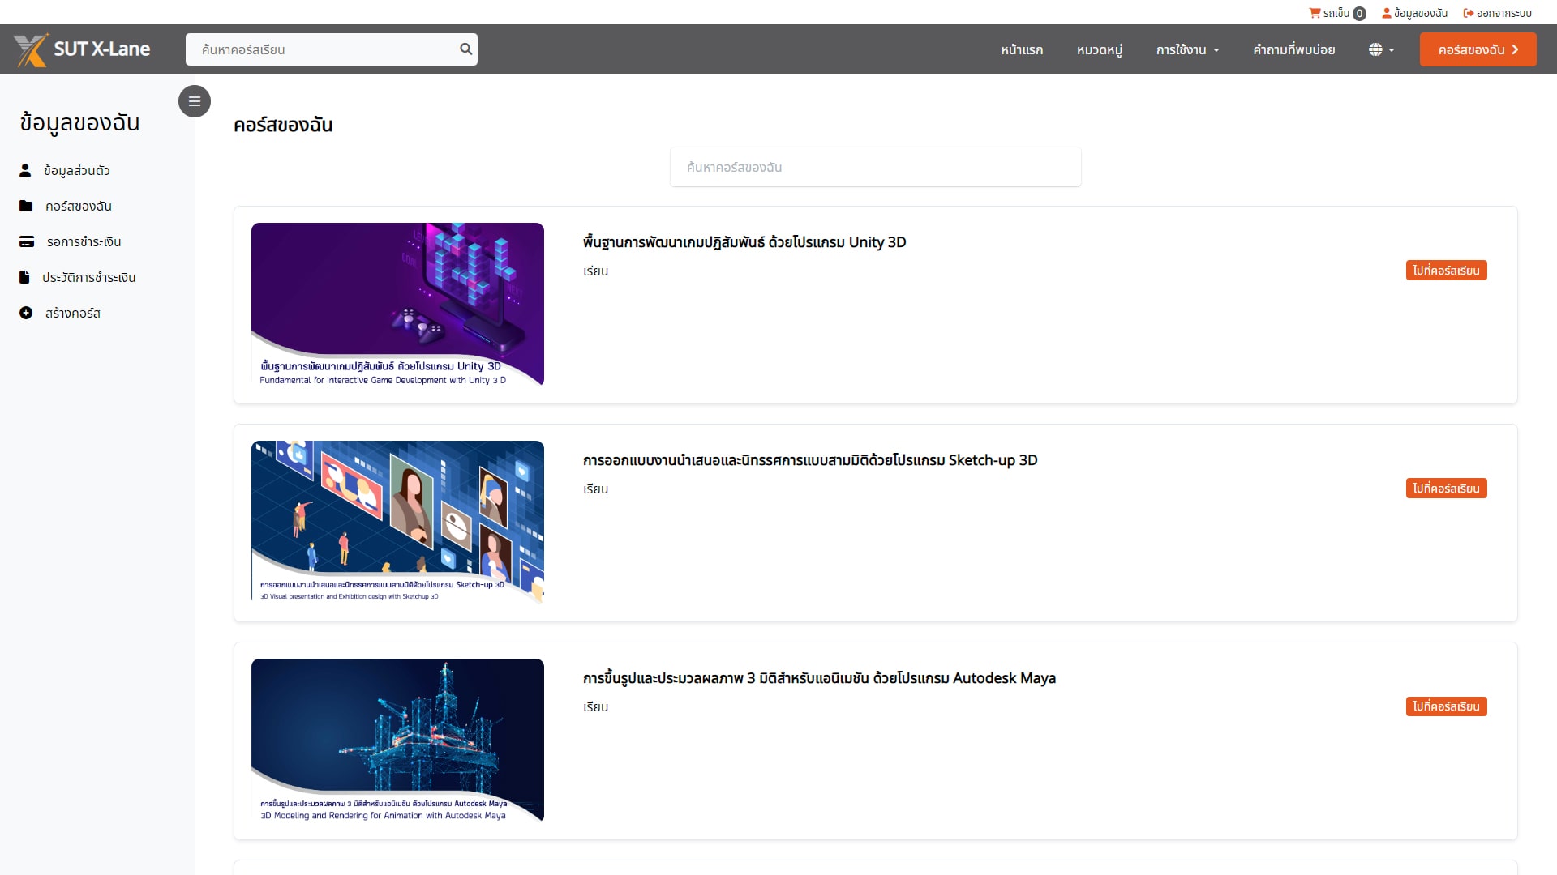The image size is (1557, 875).
Task: Click สร้างคอร์ส plus icon in sidebar
Action: [26, 313]
